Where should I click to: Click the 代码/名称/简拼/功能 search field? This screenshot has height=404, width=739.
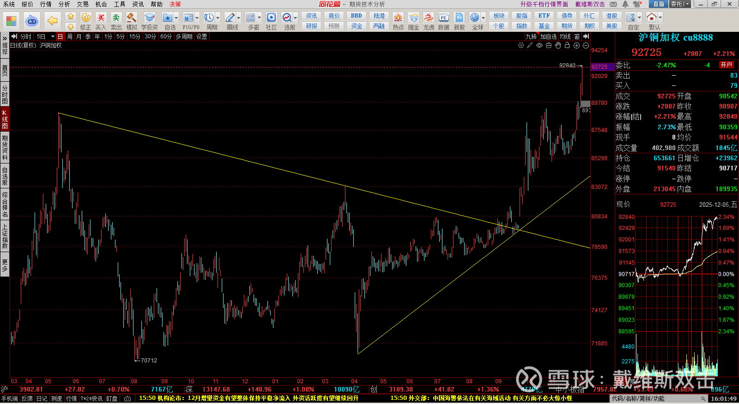tap(658, 399)
